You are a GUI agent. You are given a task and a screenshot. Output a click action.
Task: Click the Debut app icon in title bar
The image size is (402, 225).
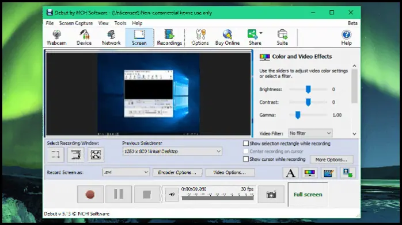(x=50, y=13)
